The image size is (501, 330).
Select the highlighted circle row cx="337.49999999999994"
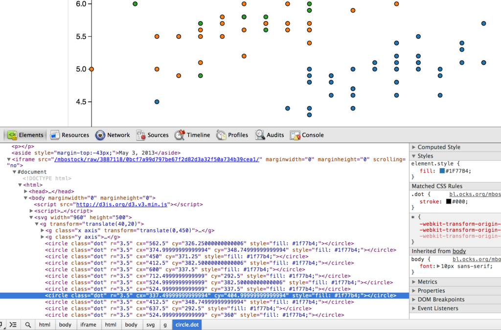(205, 295)
